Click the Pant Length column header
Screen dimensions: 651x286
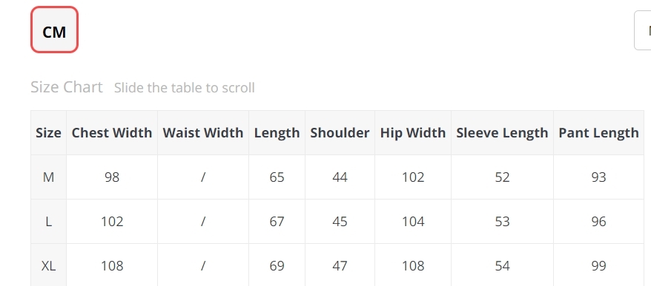(x=598, y=133)
